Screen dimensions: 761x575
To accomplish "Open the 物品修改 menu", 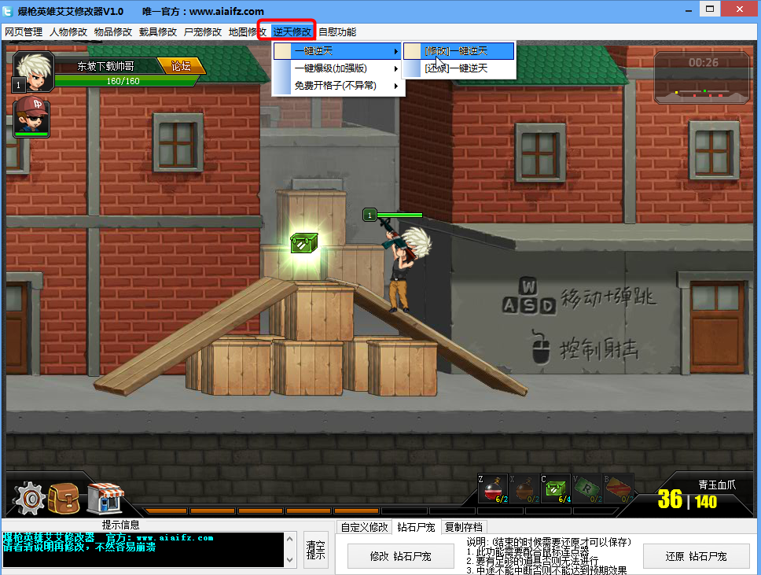I will pos(113,32).
